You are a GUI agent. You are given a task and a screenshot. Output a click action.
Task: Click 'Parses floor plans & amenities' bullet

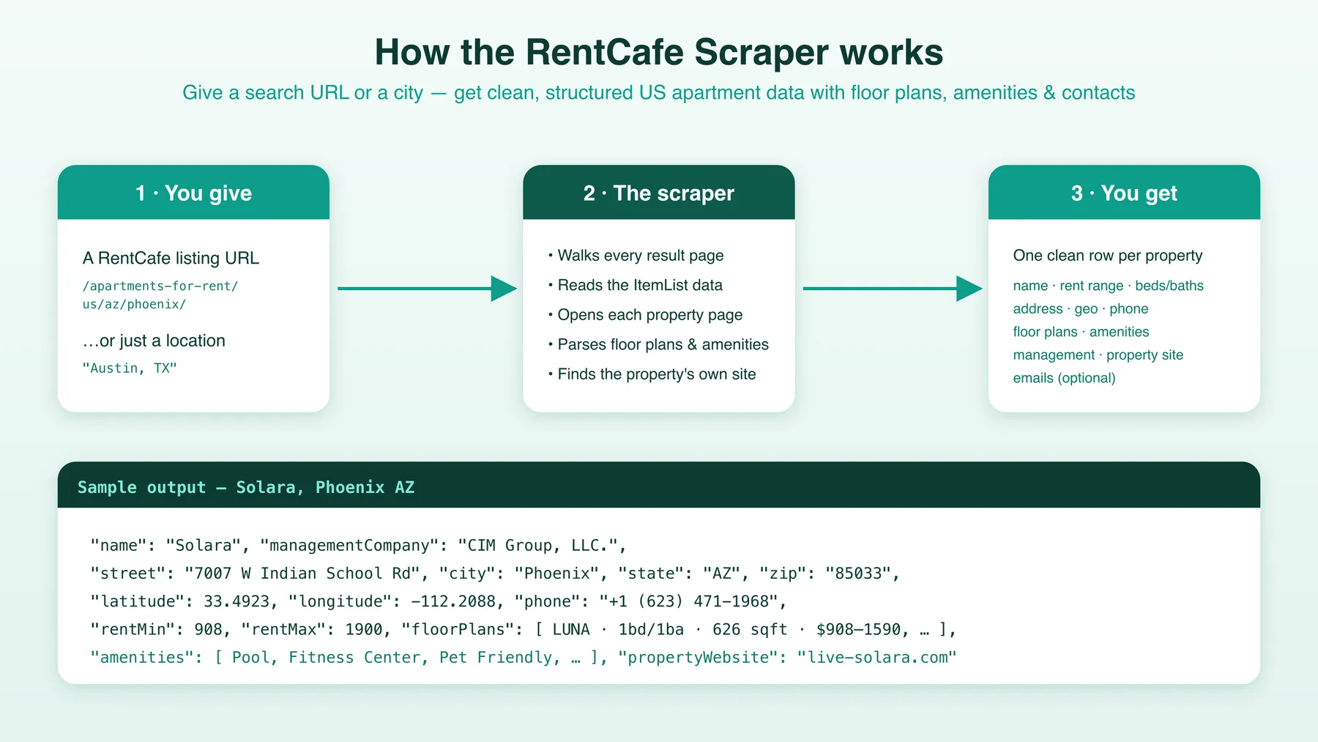point(658,344)
